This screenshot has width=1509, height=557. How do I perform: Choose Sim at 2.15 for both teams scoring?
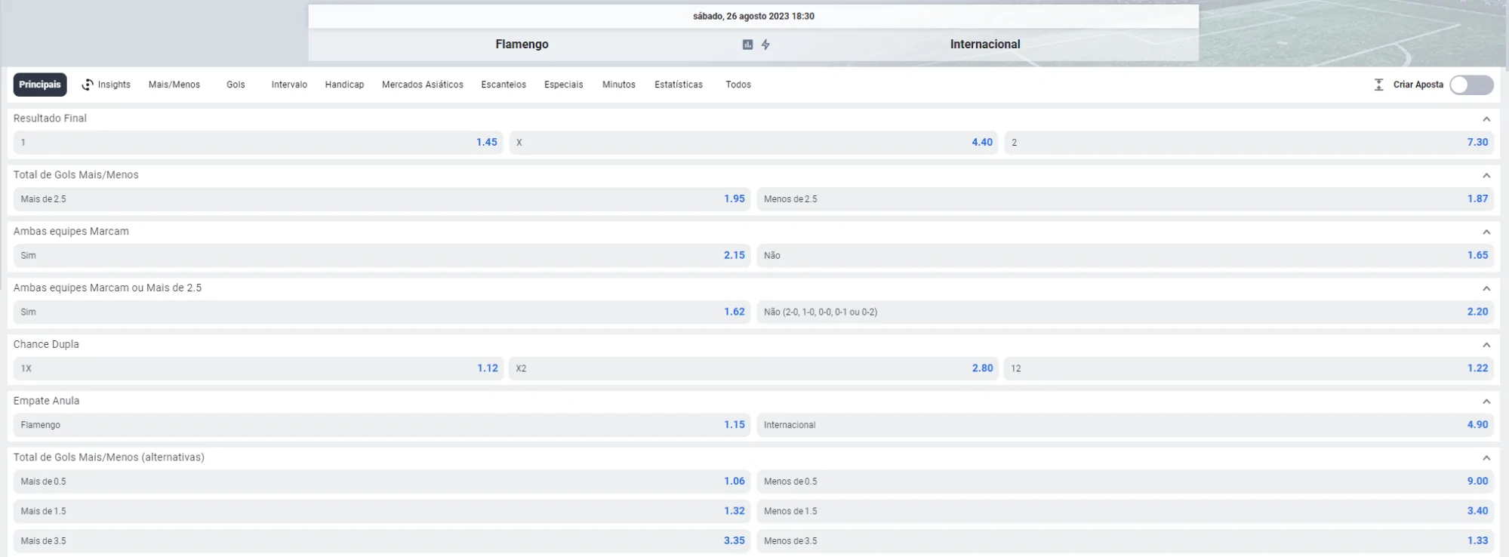pyautogui.click(x=382, y=255)
